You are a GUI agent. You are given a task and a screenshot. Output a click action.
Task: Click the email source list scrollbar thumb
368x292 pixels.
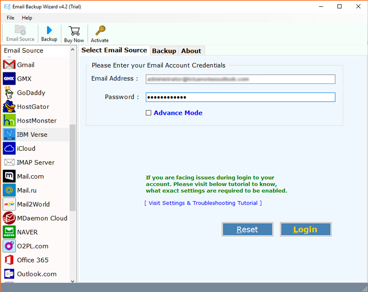tap(73, 168)
